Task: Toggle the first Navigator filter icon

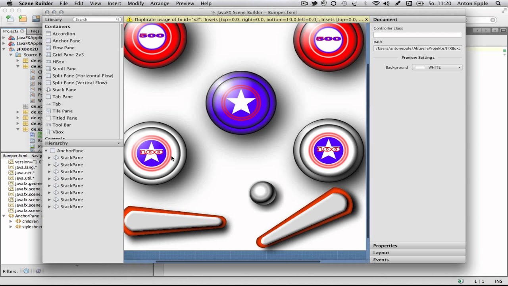Action: [x=26, y=271]
